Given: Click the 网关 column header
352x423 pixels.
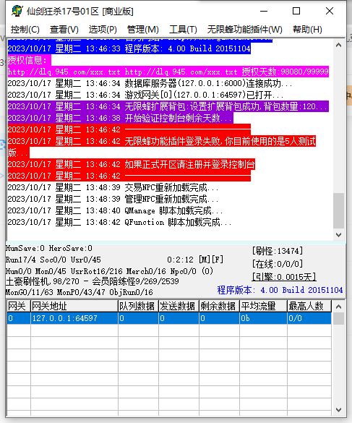Looking at the screenshot, I should pos(18,306).
